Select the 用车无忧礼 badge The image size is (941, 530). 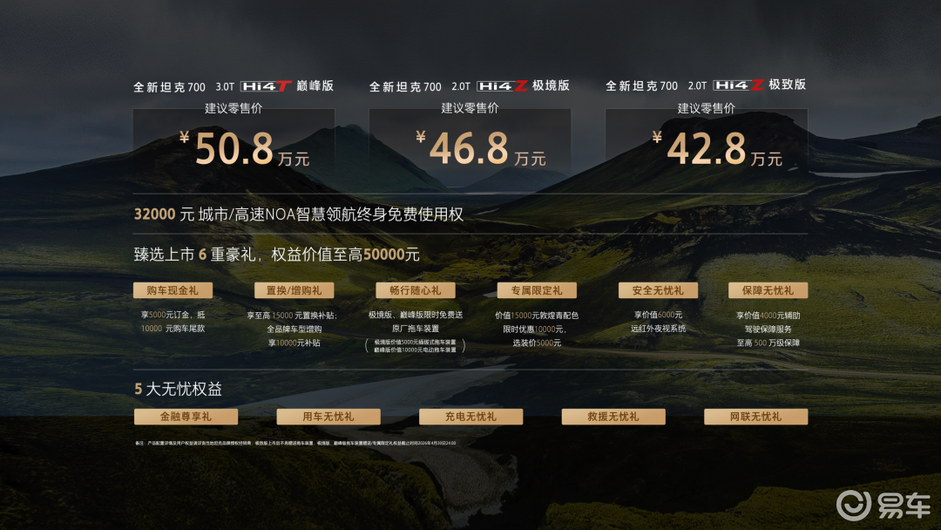(x=328, y=417)
